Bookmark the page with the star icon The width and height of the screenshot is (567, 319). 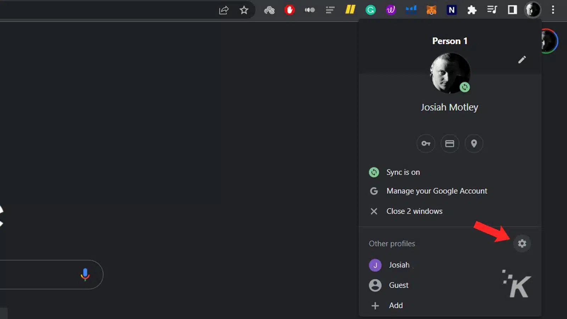(x=244, y=10)
